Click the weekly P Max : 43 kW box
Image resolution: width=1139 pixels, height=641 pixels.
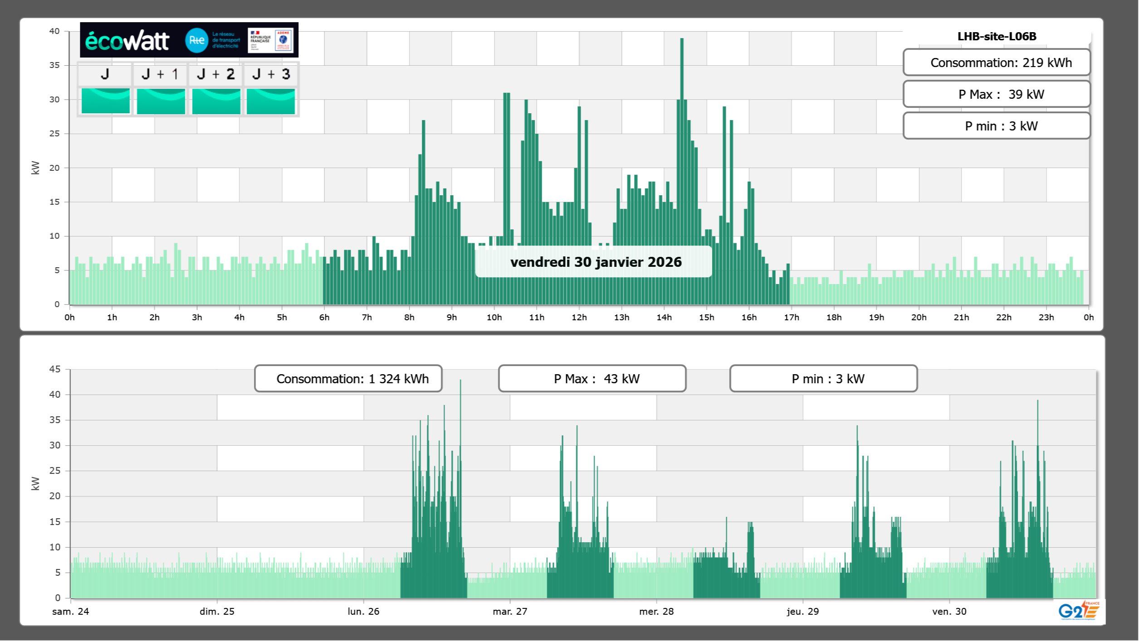592,379
